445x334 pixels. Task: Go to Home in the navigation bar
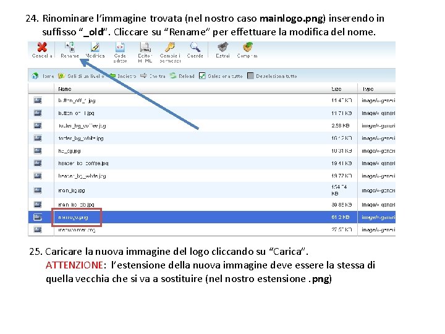pos(43,76)
